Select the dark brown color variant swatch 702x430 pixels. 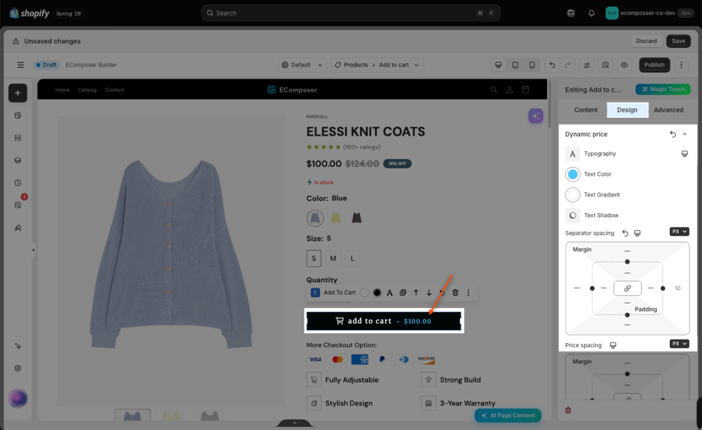(x=356, y=218)
